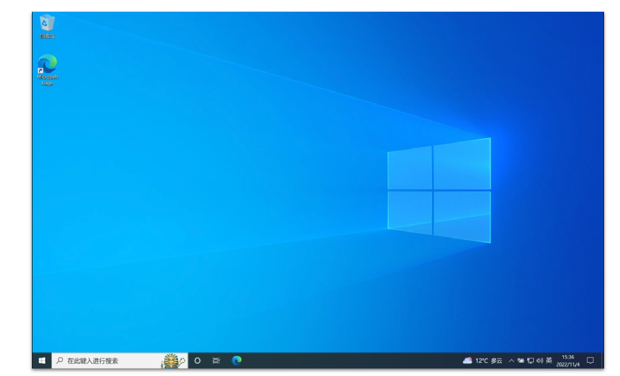Screen dimensions: 620x376
Task: Select the Microsoft Edge desktop shortcut
Action: click(47, 70)
